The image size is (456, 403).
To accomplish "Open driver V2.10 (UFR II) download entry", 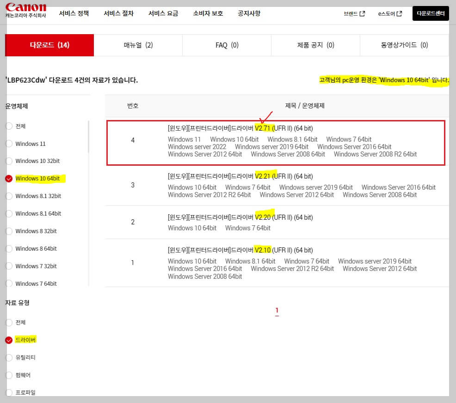I will tap(240, 250).
